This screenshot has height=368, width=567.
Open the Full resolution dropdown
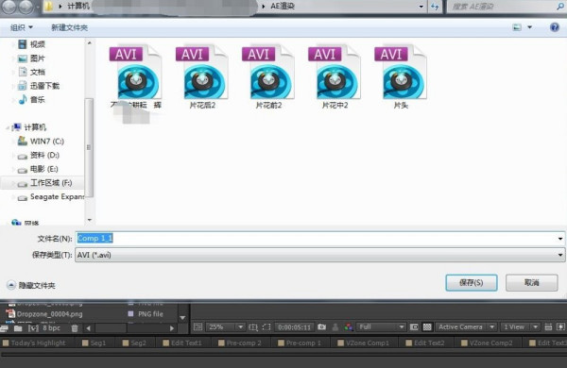tap(381, 326)
